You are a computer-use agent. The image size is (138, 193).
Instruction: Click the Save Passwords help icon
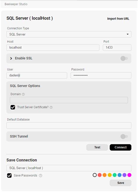[x=40, y=175]
